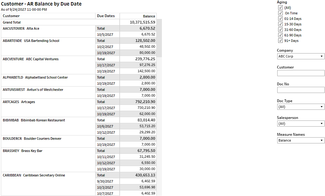Screen dimensions: 325x196
Task: Select the Grand Total balance value
Action: [142, 22]
